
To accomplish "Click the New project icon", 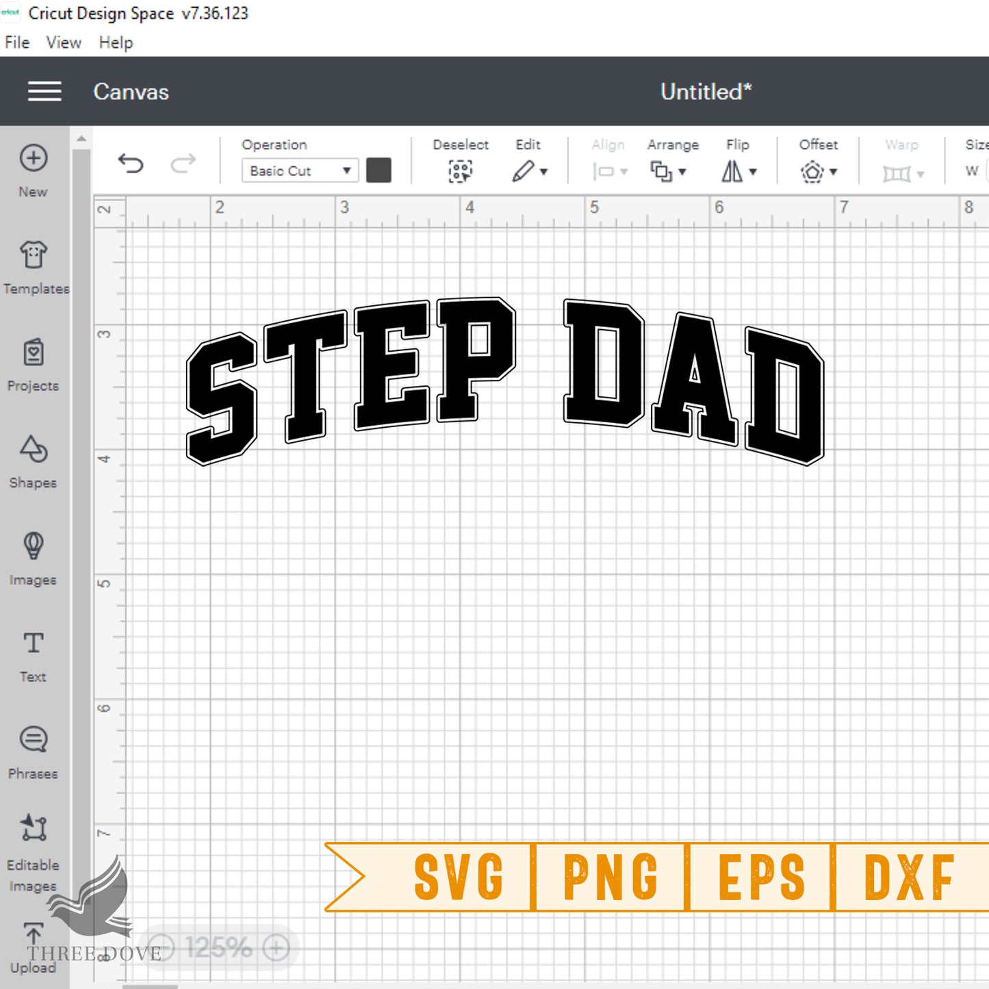I will tap(33, 158).
